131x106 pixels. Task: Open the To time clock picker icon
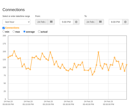[x=125, y=22]
